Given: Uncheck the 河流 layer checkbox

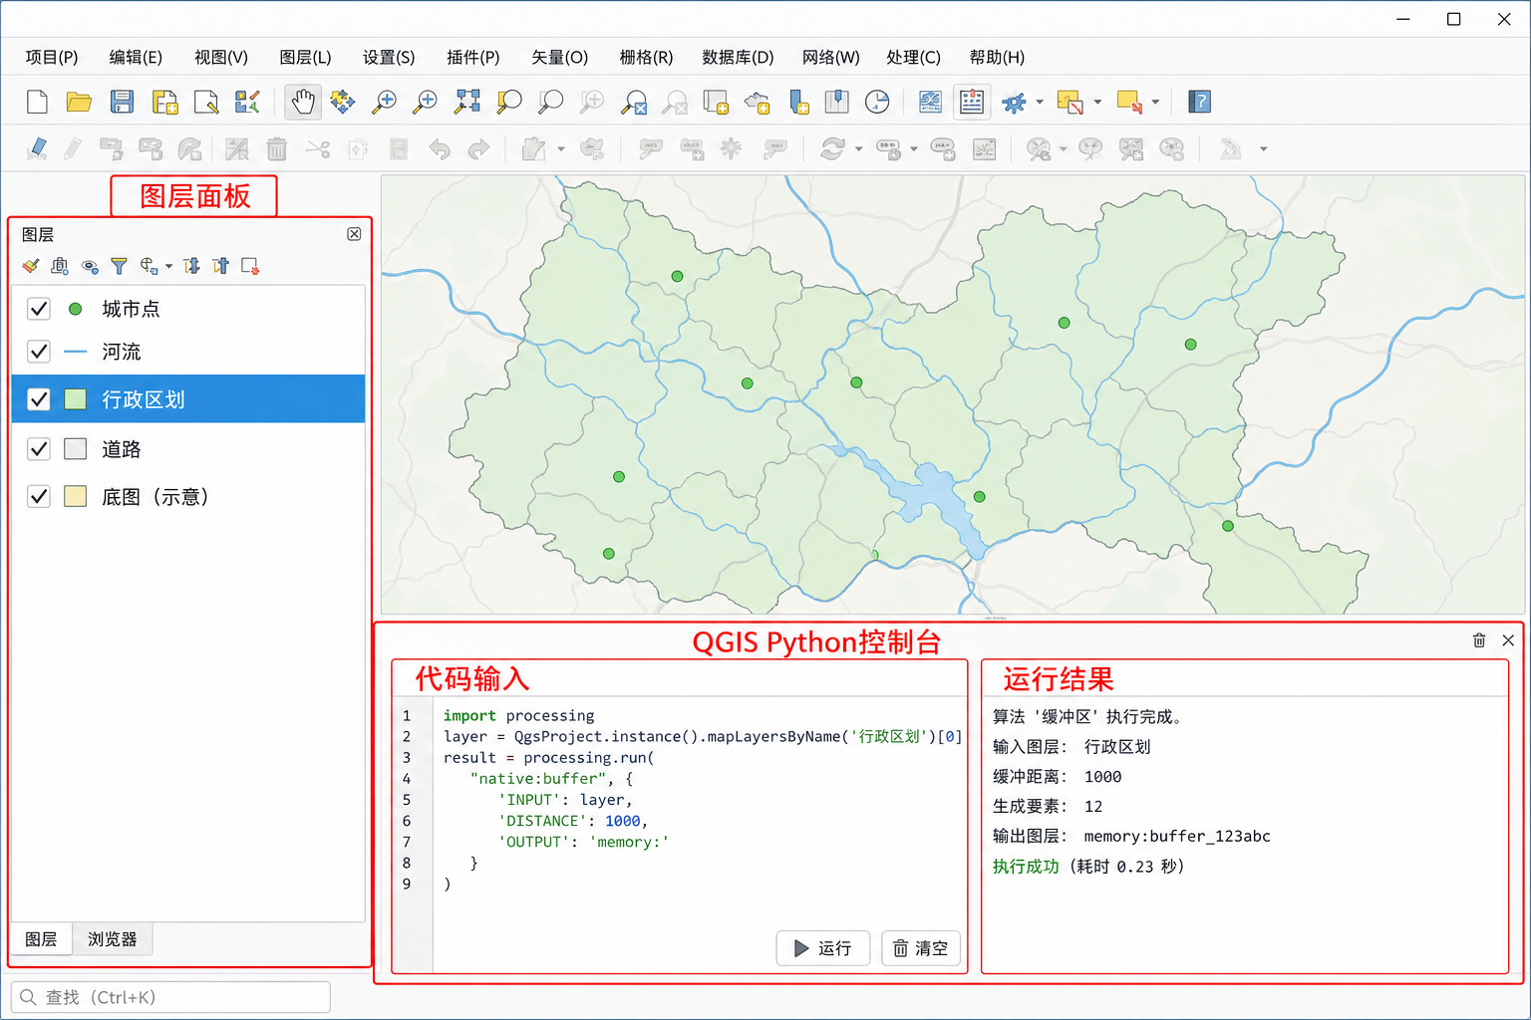Looking at the screenshot, I should click(x=39, y=352).
